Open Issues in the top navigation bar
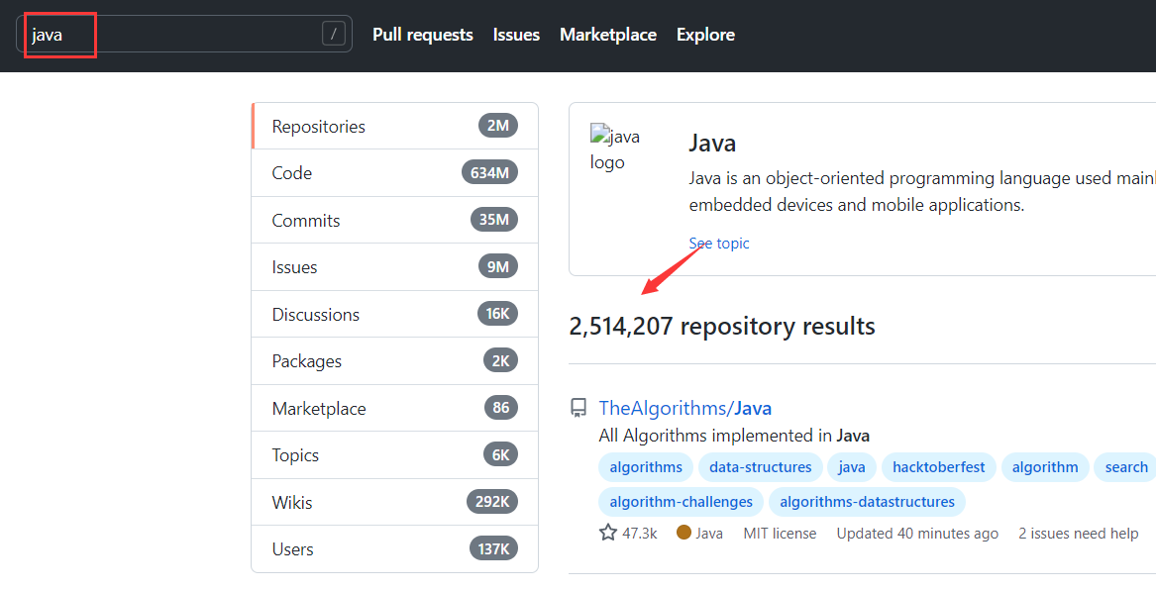Image resolution: width=1156 pixels, height=591 pixels. pos(516,35)
